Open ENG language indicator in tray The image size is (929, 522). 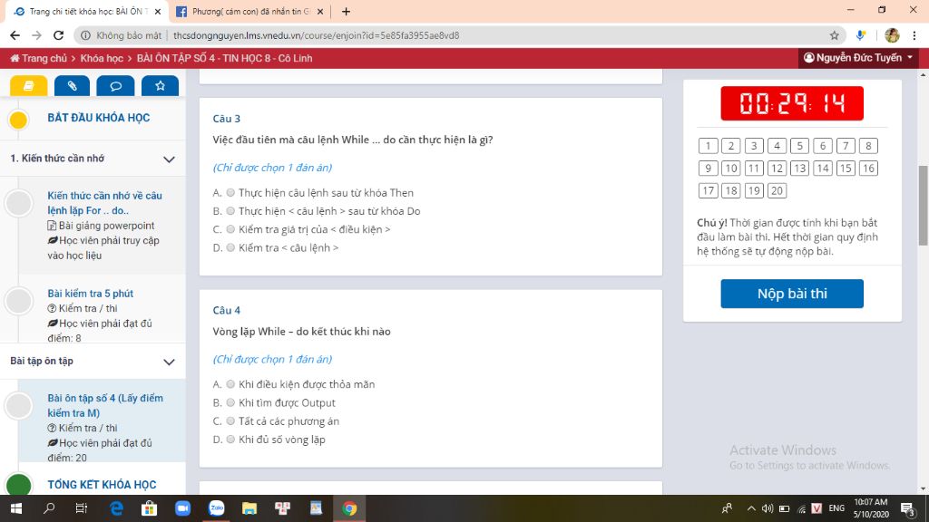836,508
